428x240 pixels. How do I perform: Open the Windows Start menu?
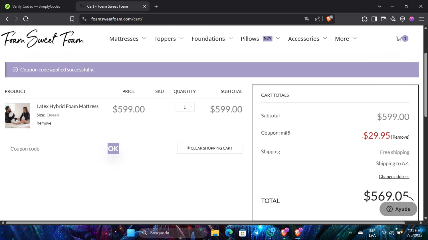click(131, 233)
